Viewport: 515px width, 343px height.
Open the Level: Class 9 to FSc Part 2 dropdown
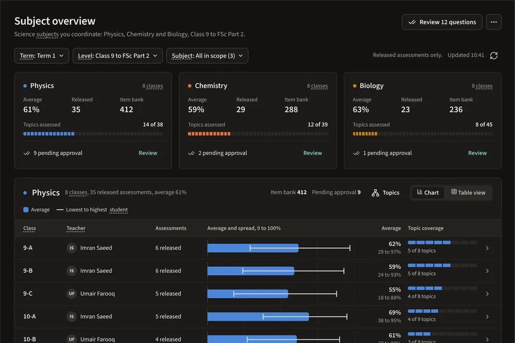pyautogui.click(x=117, y=56)
